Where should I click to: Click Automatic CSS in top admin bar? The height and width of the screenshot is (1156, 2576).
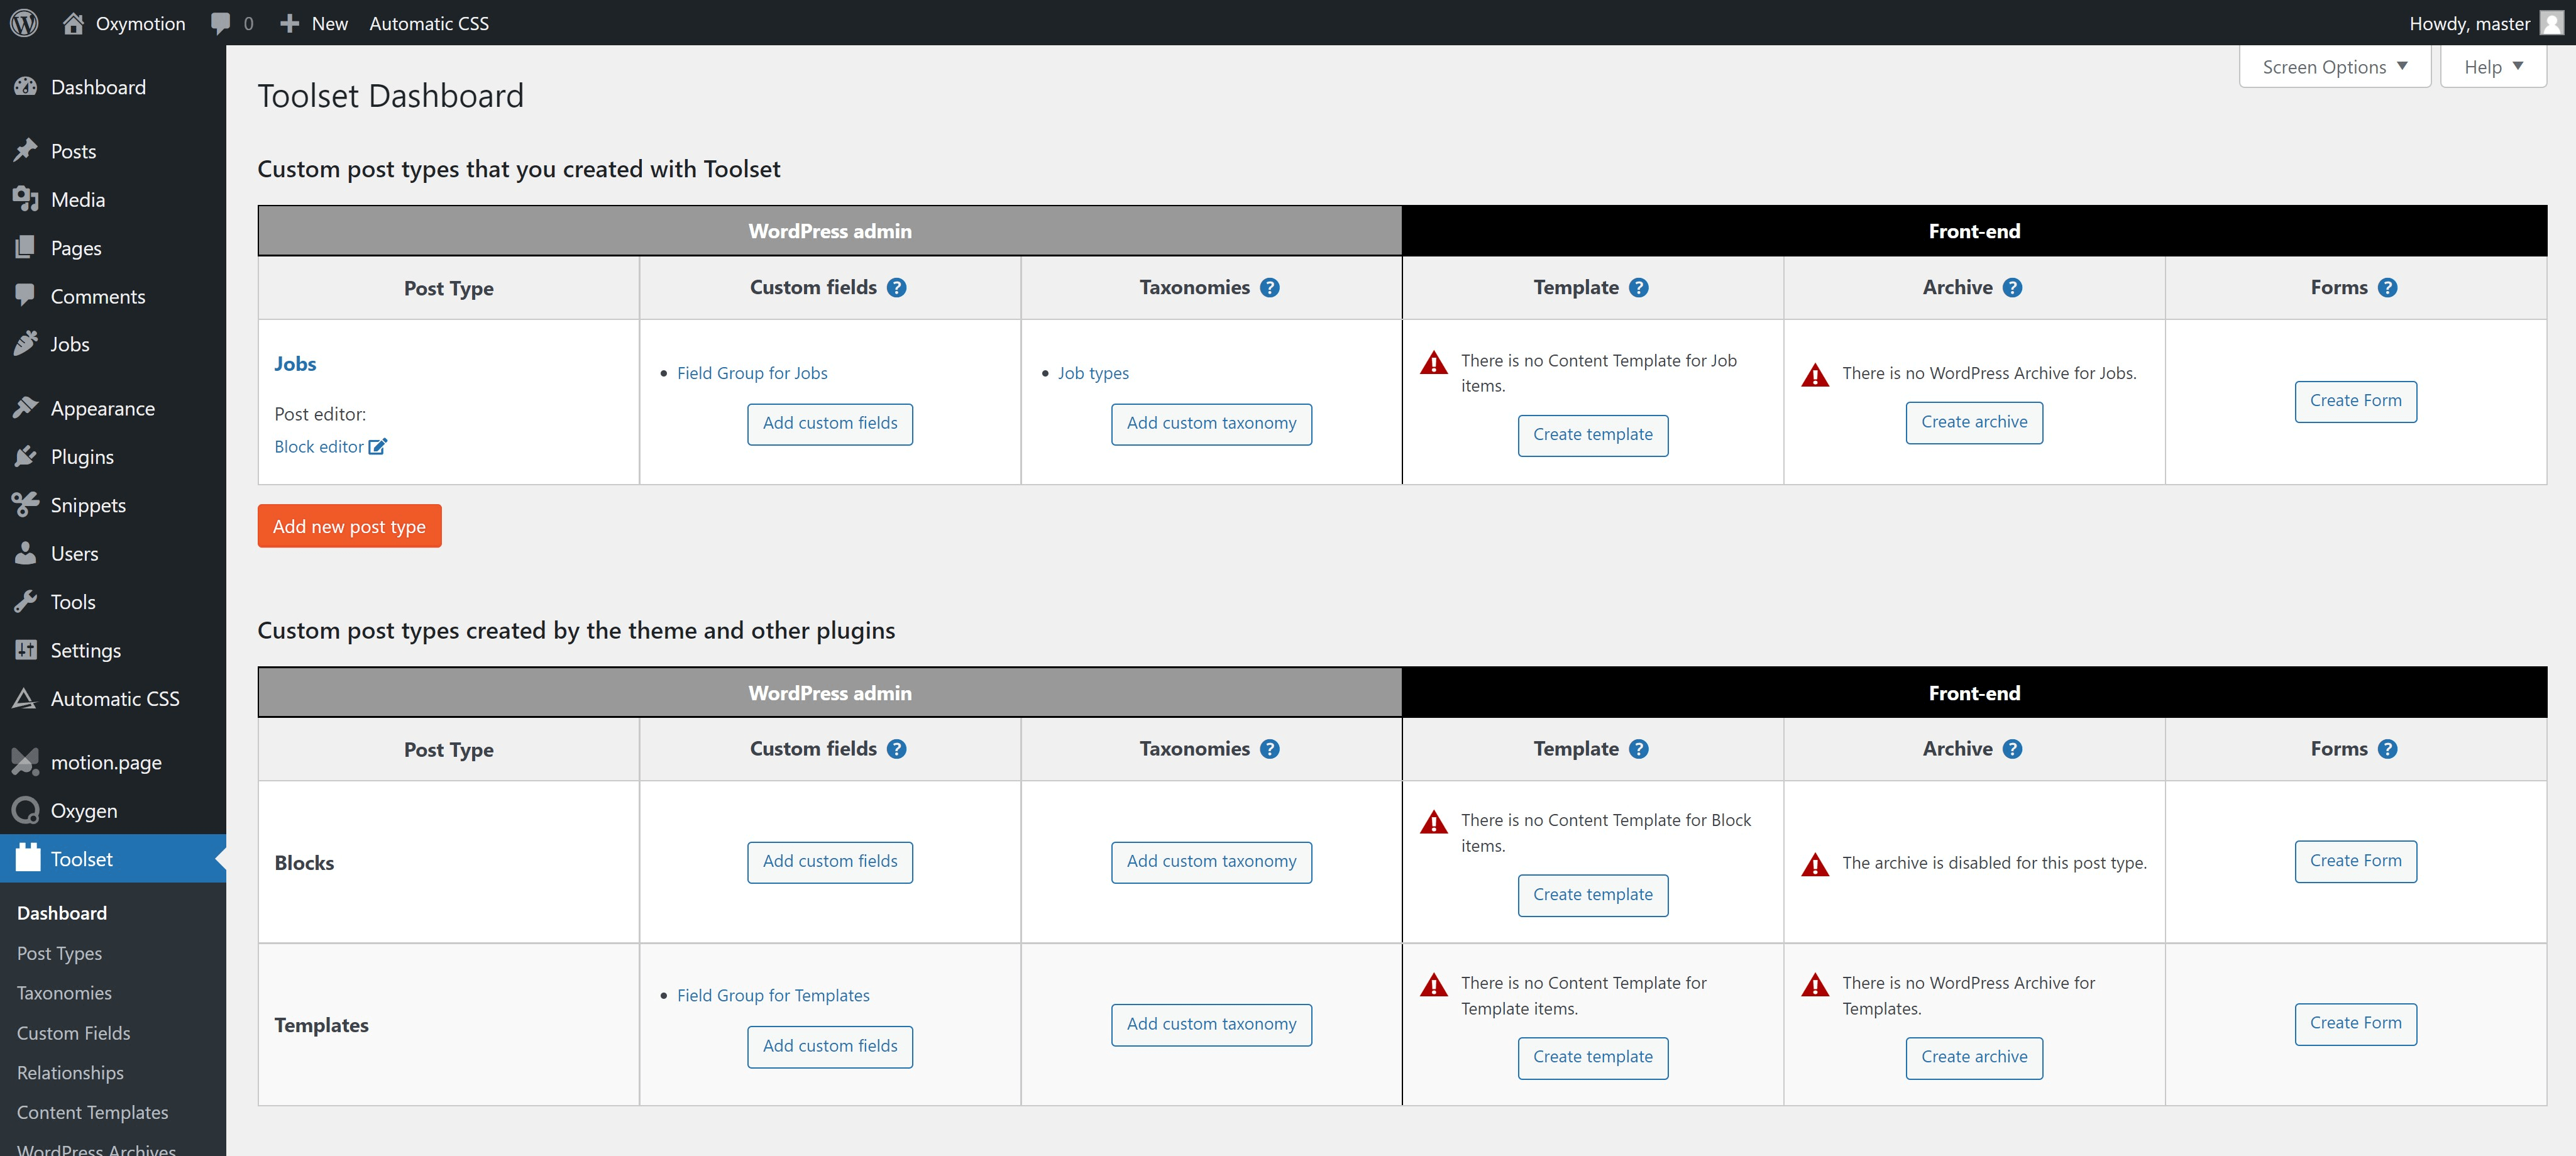coord(429,23)
